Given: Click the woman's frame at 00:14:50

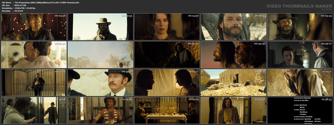Looking at the screenshot, I should point(167,27).
